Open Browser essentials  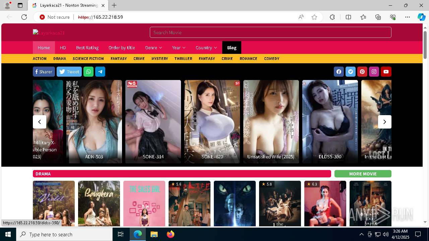pos(393,17)
